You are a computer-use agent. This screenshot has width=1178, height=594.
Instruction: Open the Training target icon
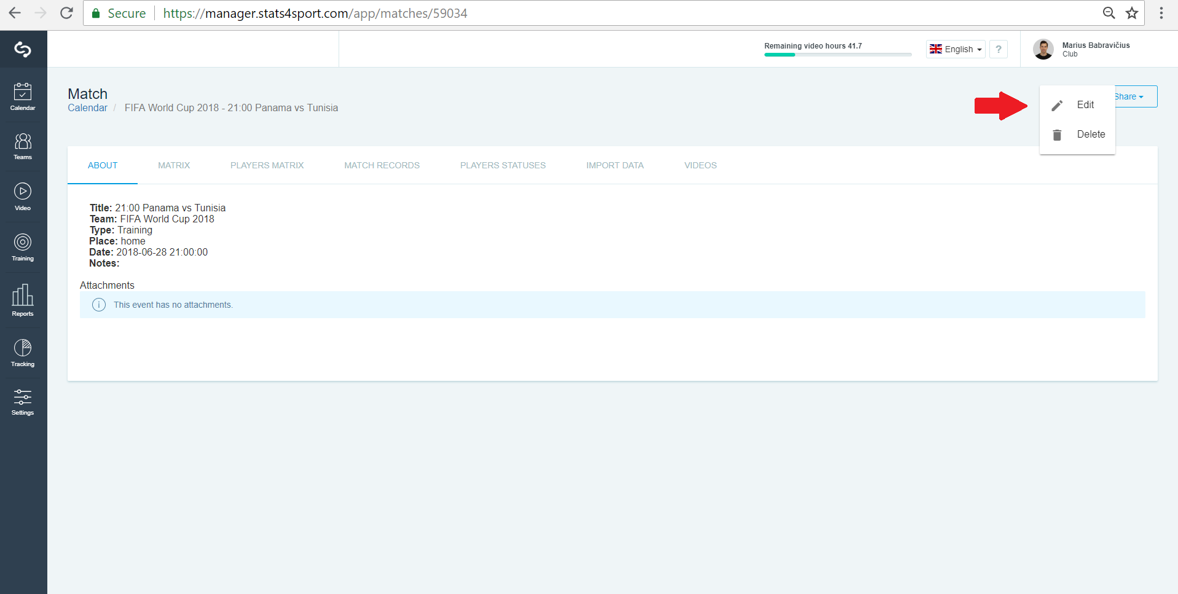coord(23,248)
